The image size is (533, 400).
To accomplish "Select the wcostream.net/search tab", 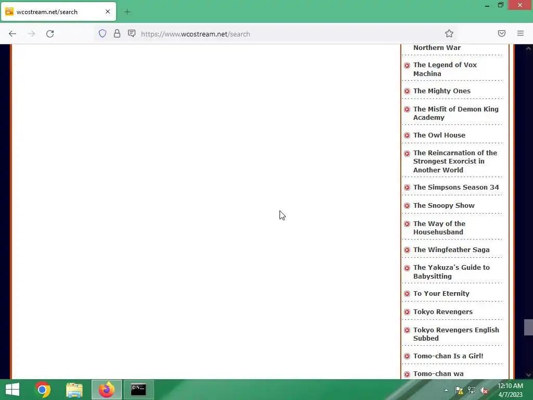I will pos(59,11).
